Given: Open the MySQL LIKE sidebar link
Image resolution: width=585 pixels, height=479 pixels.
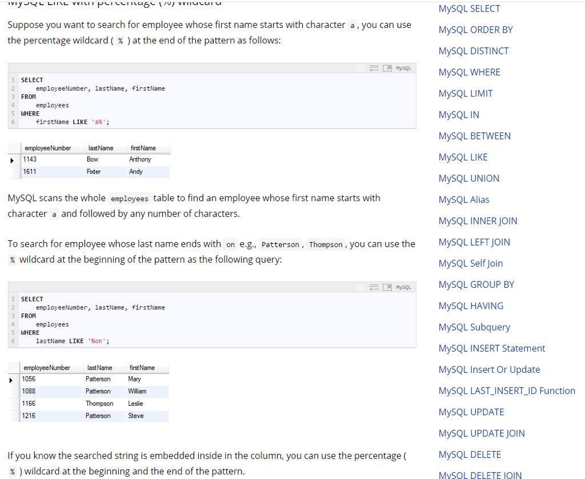Looking at the screenshot, I should 463,158.
